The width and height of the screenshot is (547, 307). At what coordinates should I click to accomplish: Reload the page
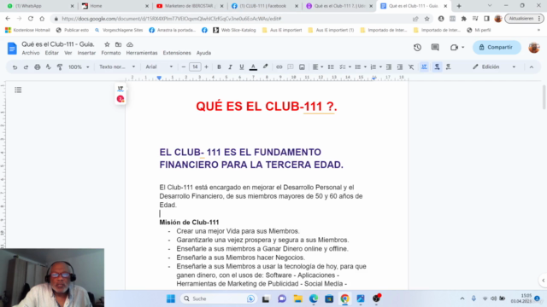pyautogui.click(x=31, y=19)
